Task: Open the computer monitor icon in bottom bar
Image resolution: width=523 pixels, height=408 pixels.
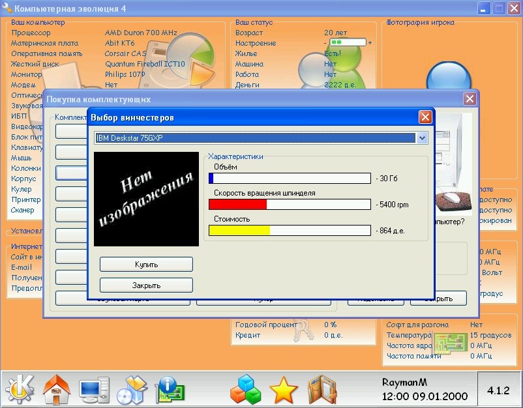Action: (95, 390)
